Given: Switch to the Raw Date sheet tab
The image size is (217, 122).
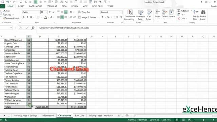Looking at the screenshot, I should tap(80, 116).
